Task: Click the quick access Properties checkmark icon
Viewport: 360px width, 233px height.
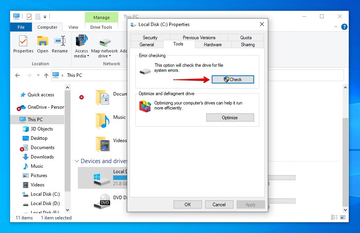Action: point(29,17)
